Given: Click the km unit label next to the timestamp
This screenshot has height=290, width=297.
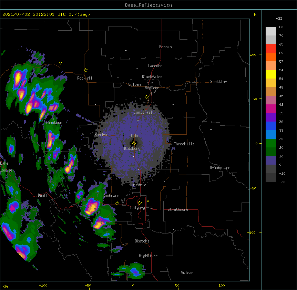Looking at the screenshot, I should click(257, 14).
